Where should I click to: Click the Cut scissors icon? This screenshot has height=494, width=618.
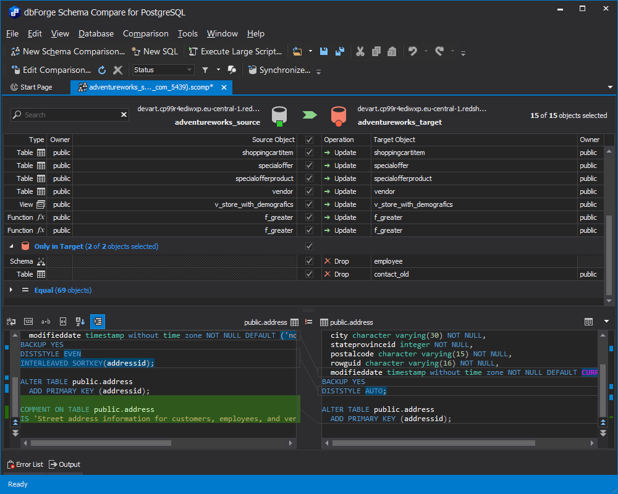(360, 51)
